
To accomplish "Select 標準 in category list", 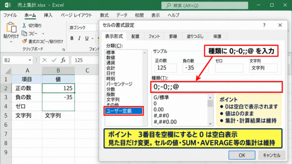I will pyautogui.click(x=110, y=53).
